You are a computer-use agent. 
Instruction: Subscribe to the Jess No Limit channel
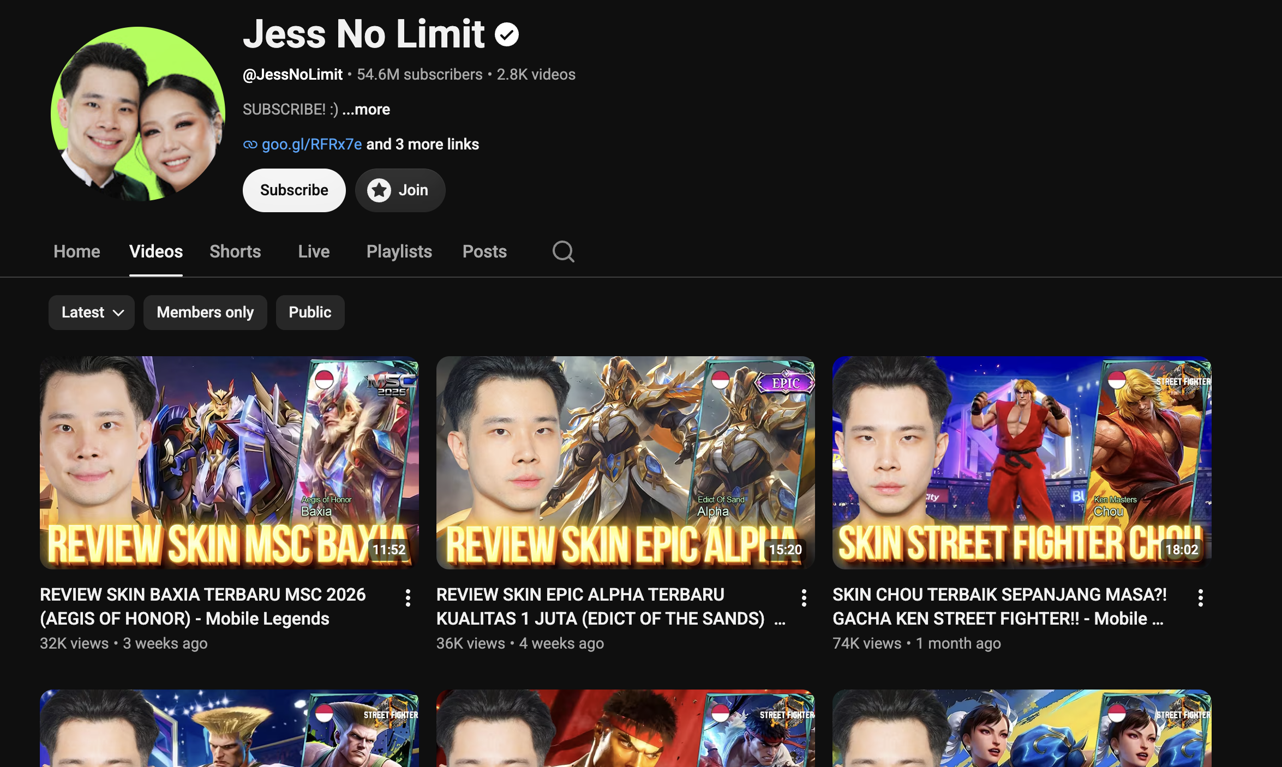[294, 190]
